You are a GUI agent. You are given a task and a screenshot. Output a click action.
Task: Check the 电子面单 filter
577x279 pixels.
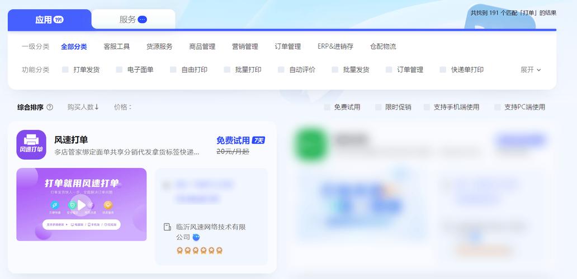tap(119, 70)
